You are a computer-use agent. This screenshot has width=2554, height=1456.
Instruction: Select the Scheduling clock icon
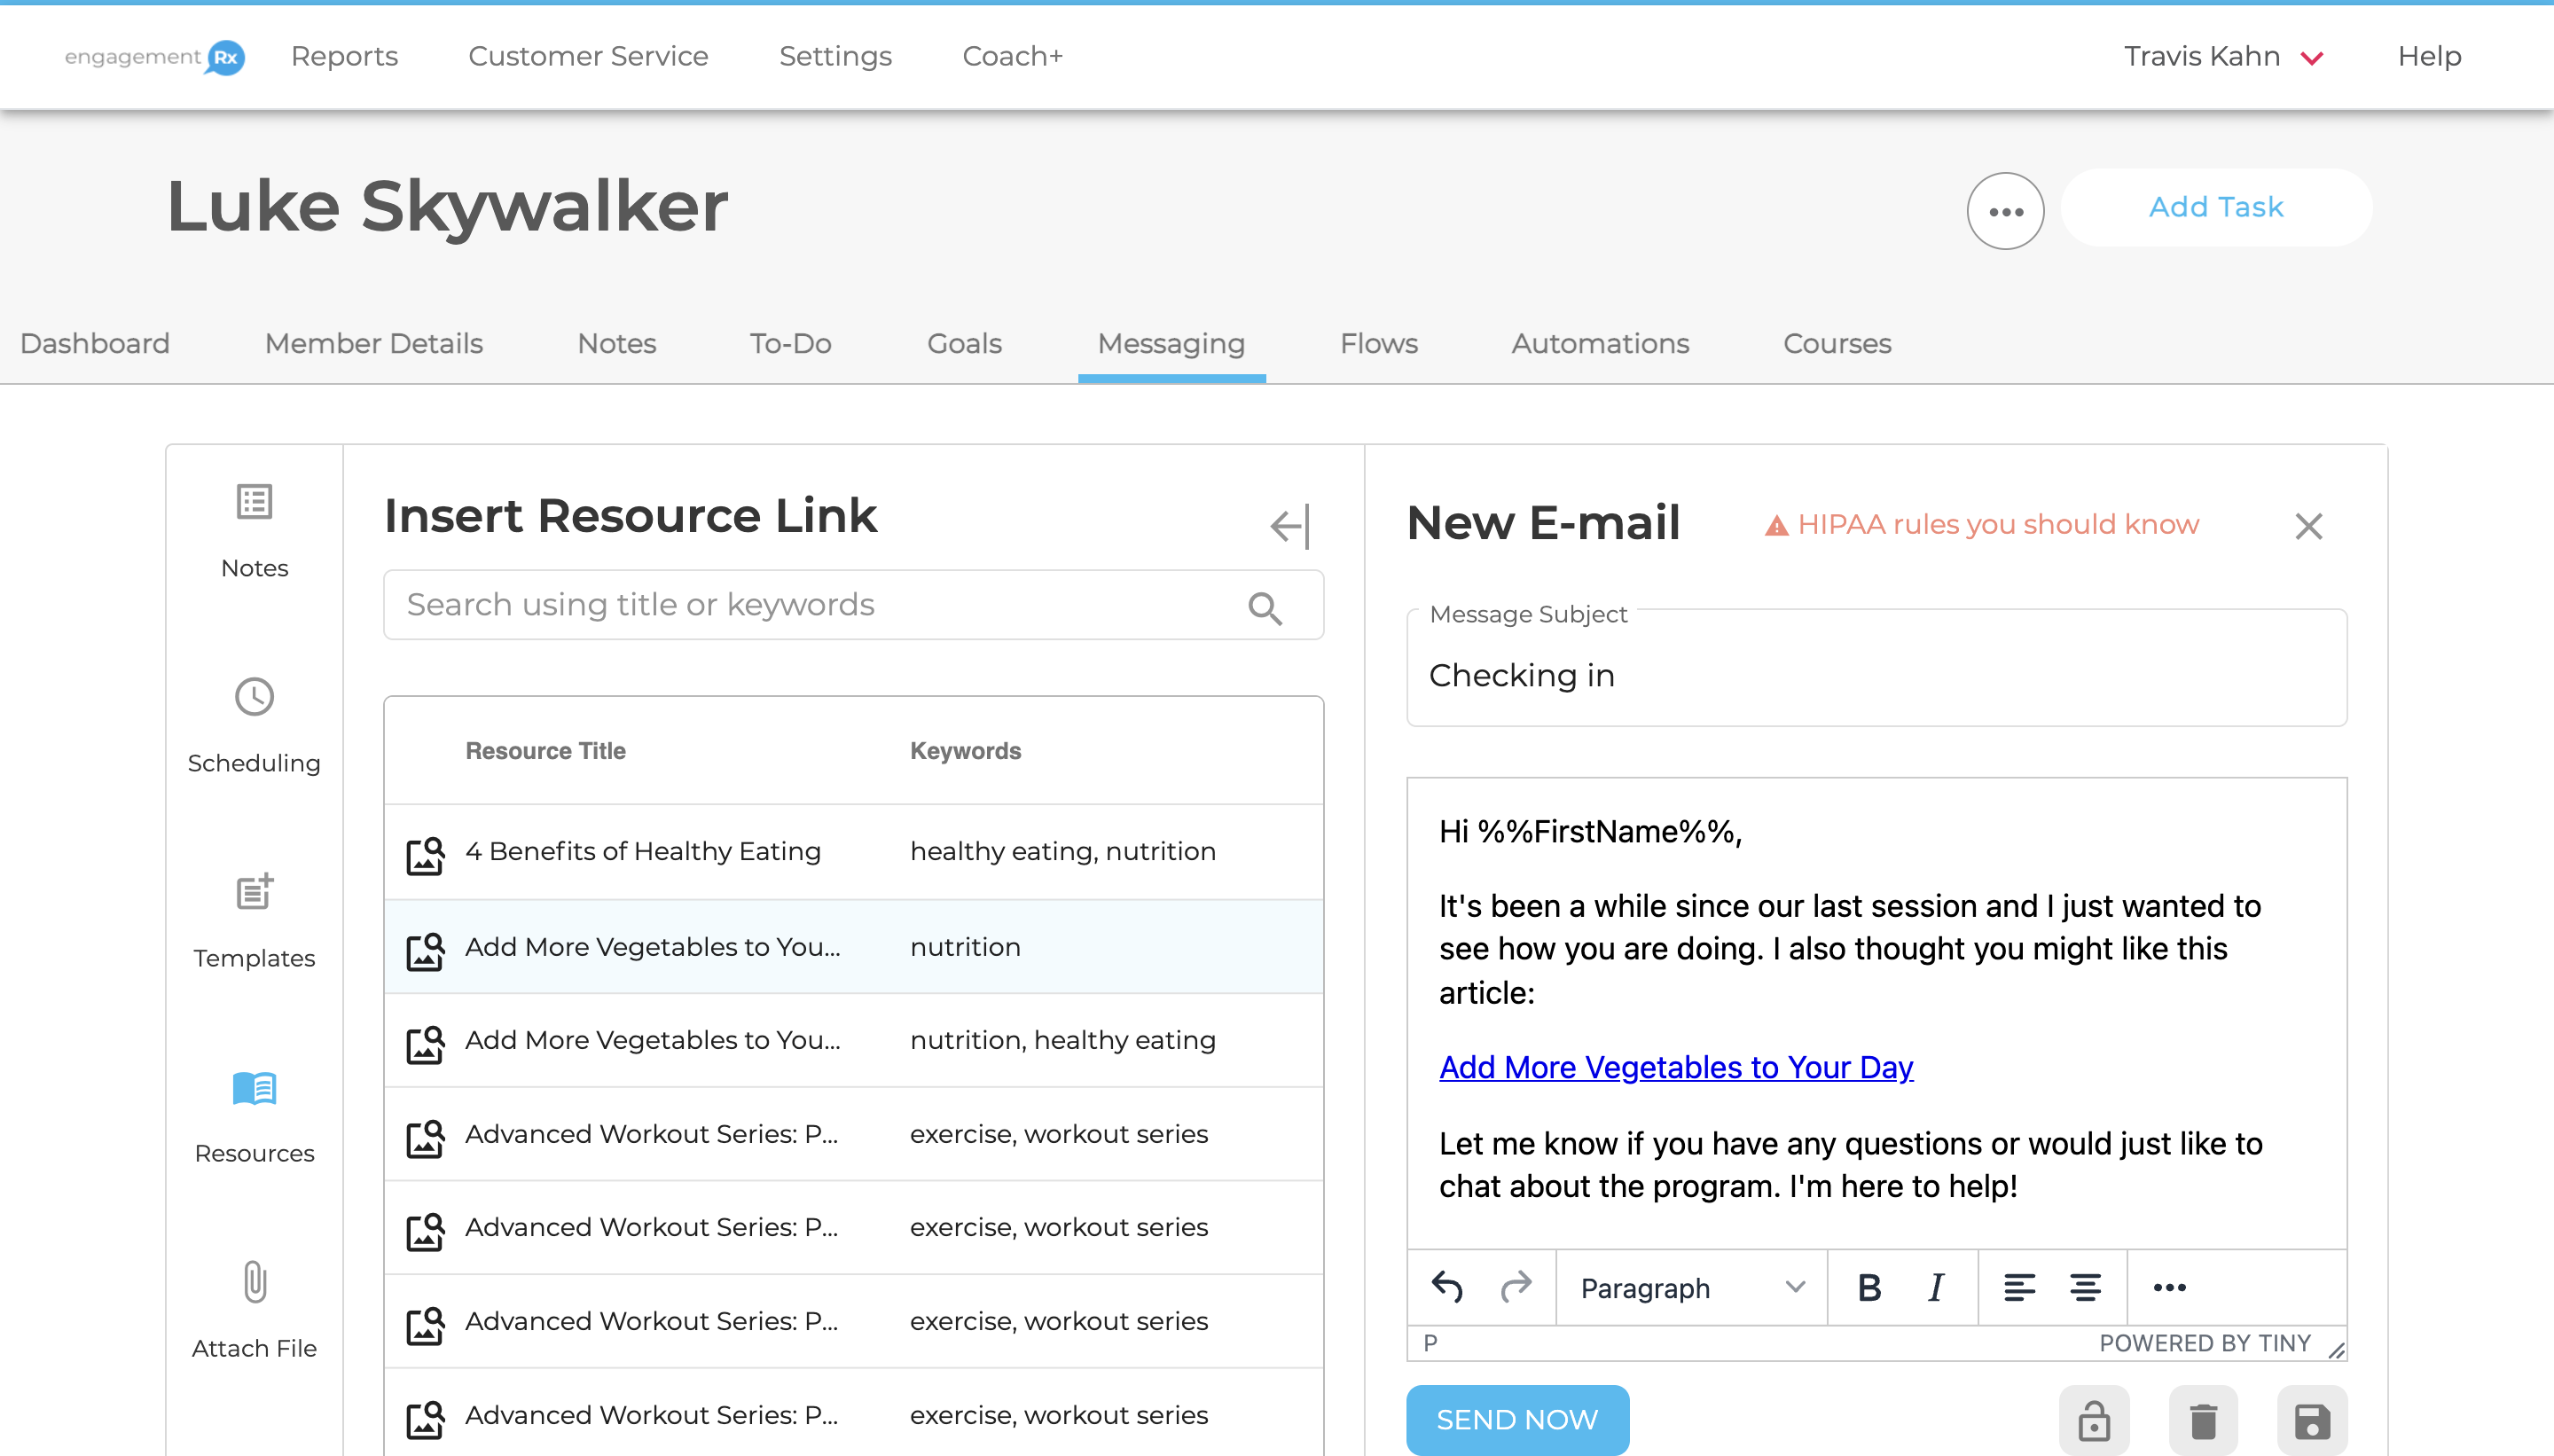[x=254, y=697]
